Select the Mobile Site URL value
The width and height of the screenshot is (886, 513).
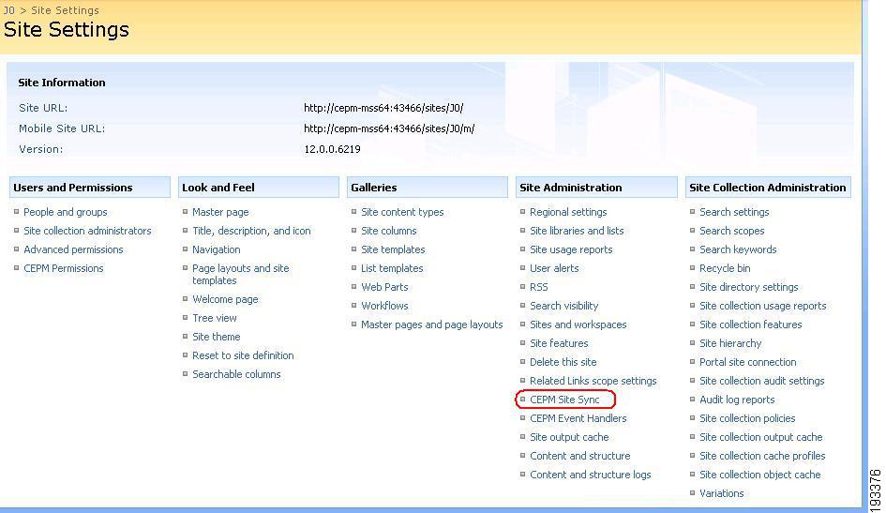(x=389, y=128)
